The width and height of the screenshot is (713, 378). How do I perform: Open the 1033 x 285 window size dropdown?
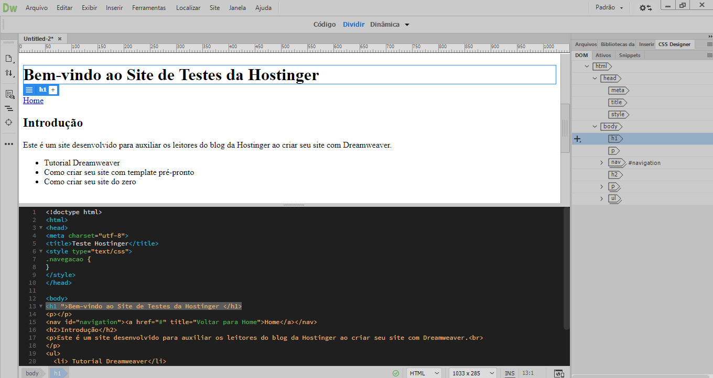point(473,373)
